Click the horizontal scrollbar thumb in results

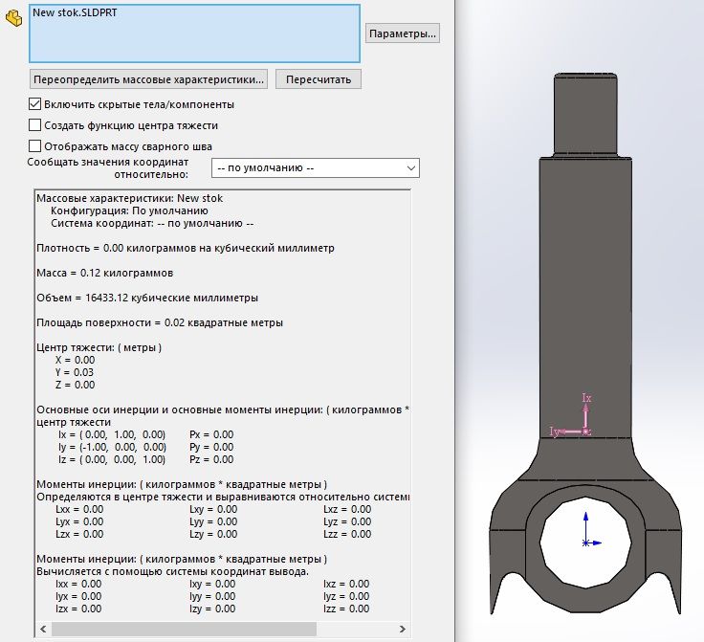click(182, 629)
